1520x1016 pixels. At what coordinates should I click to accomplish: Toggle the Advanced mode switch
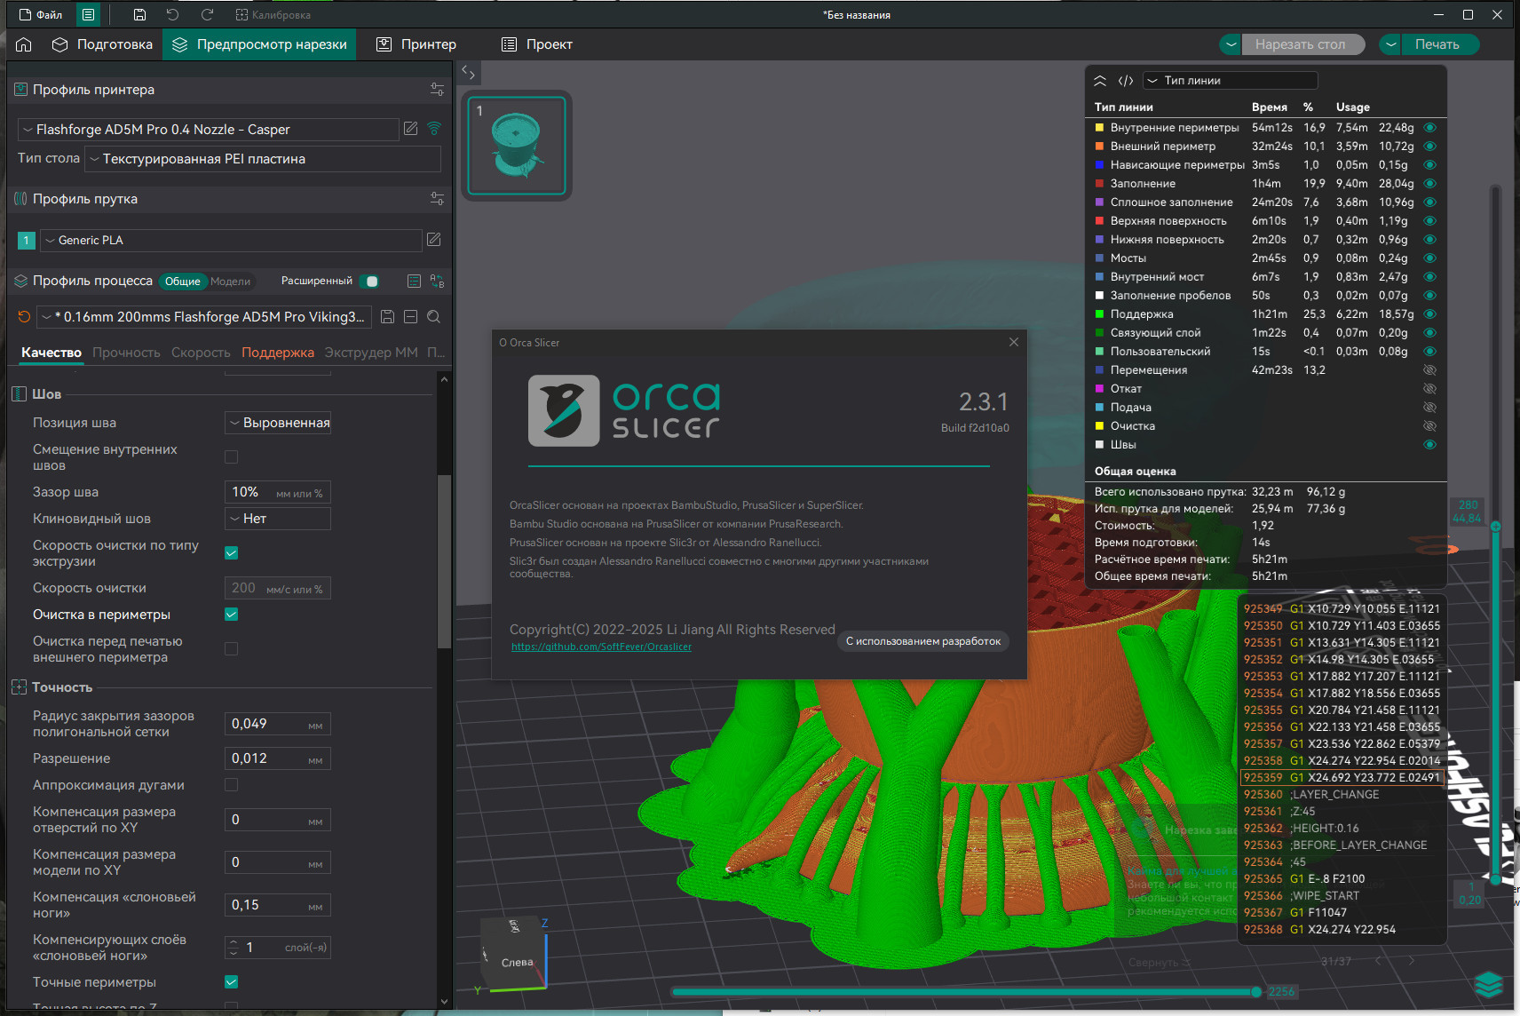coord(370,282)
